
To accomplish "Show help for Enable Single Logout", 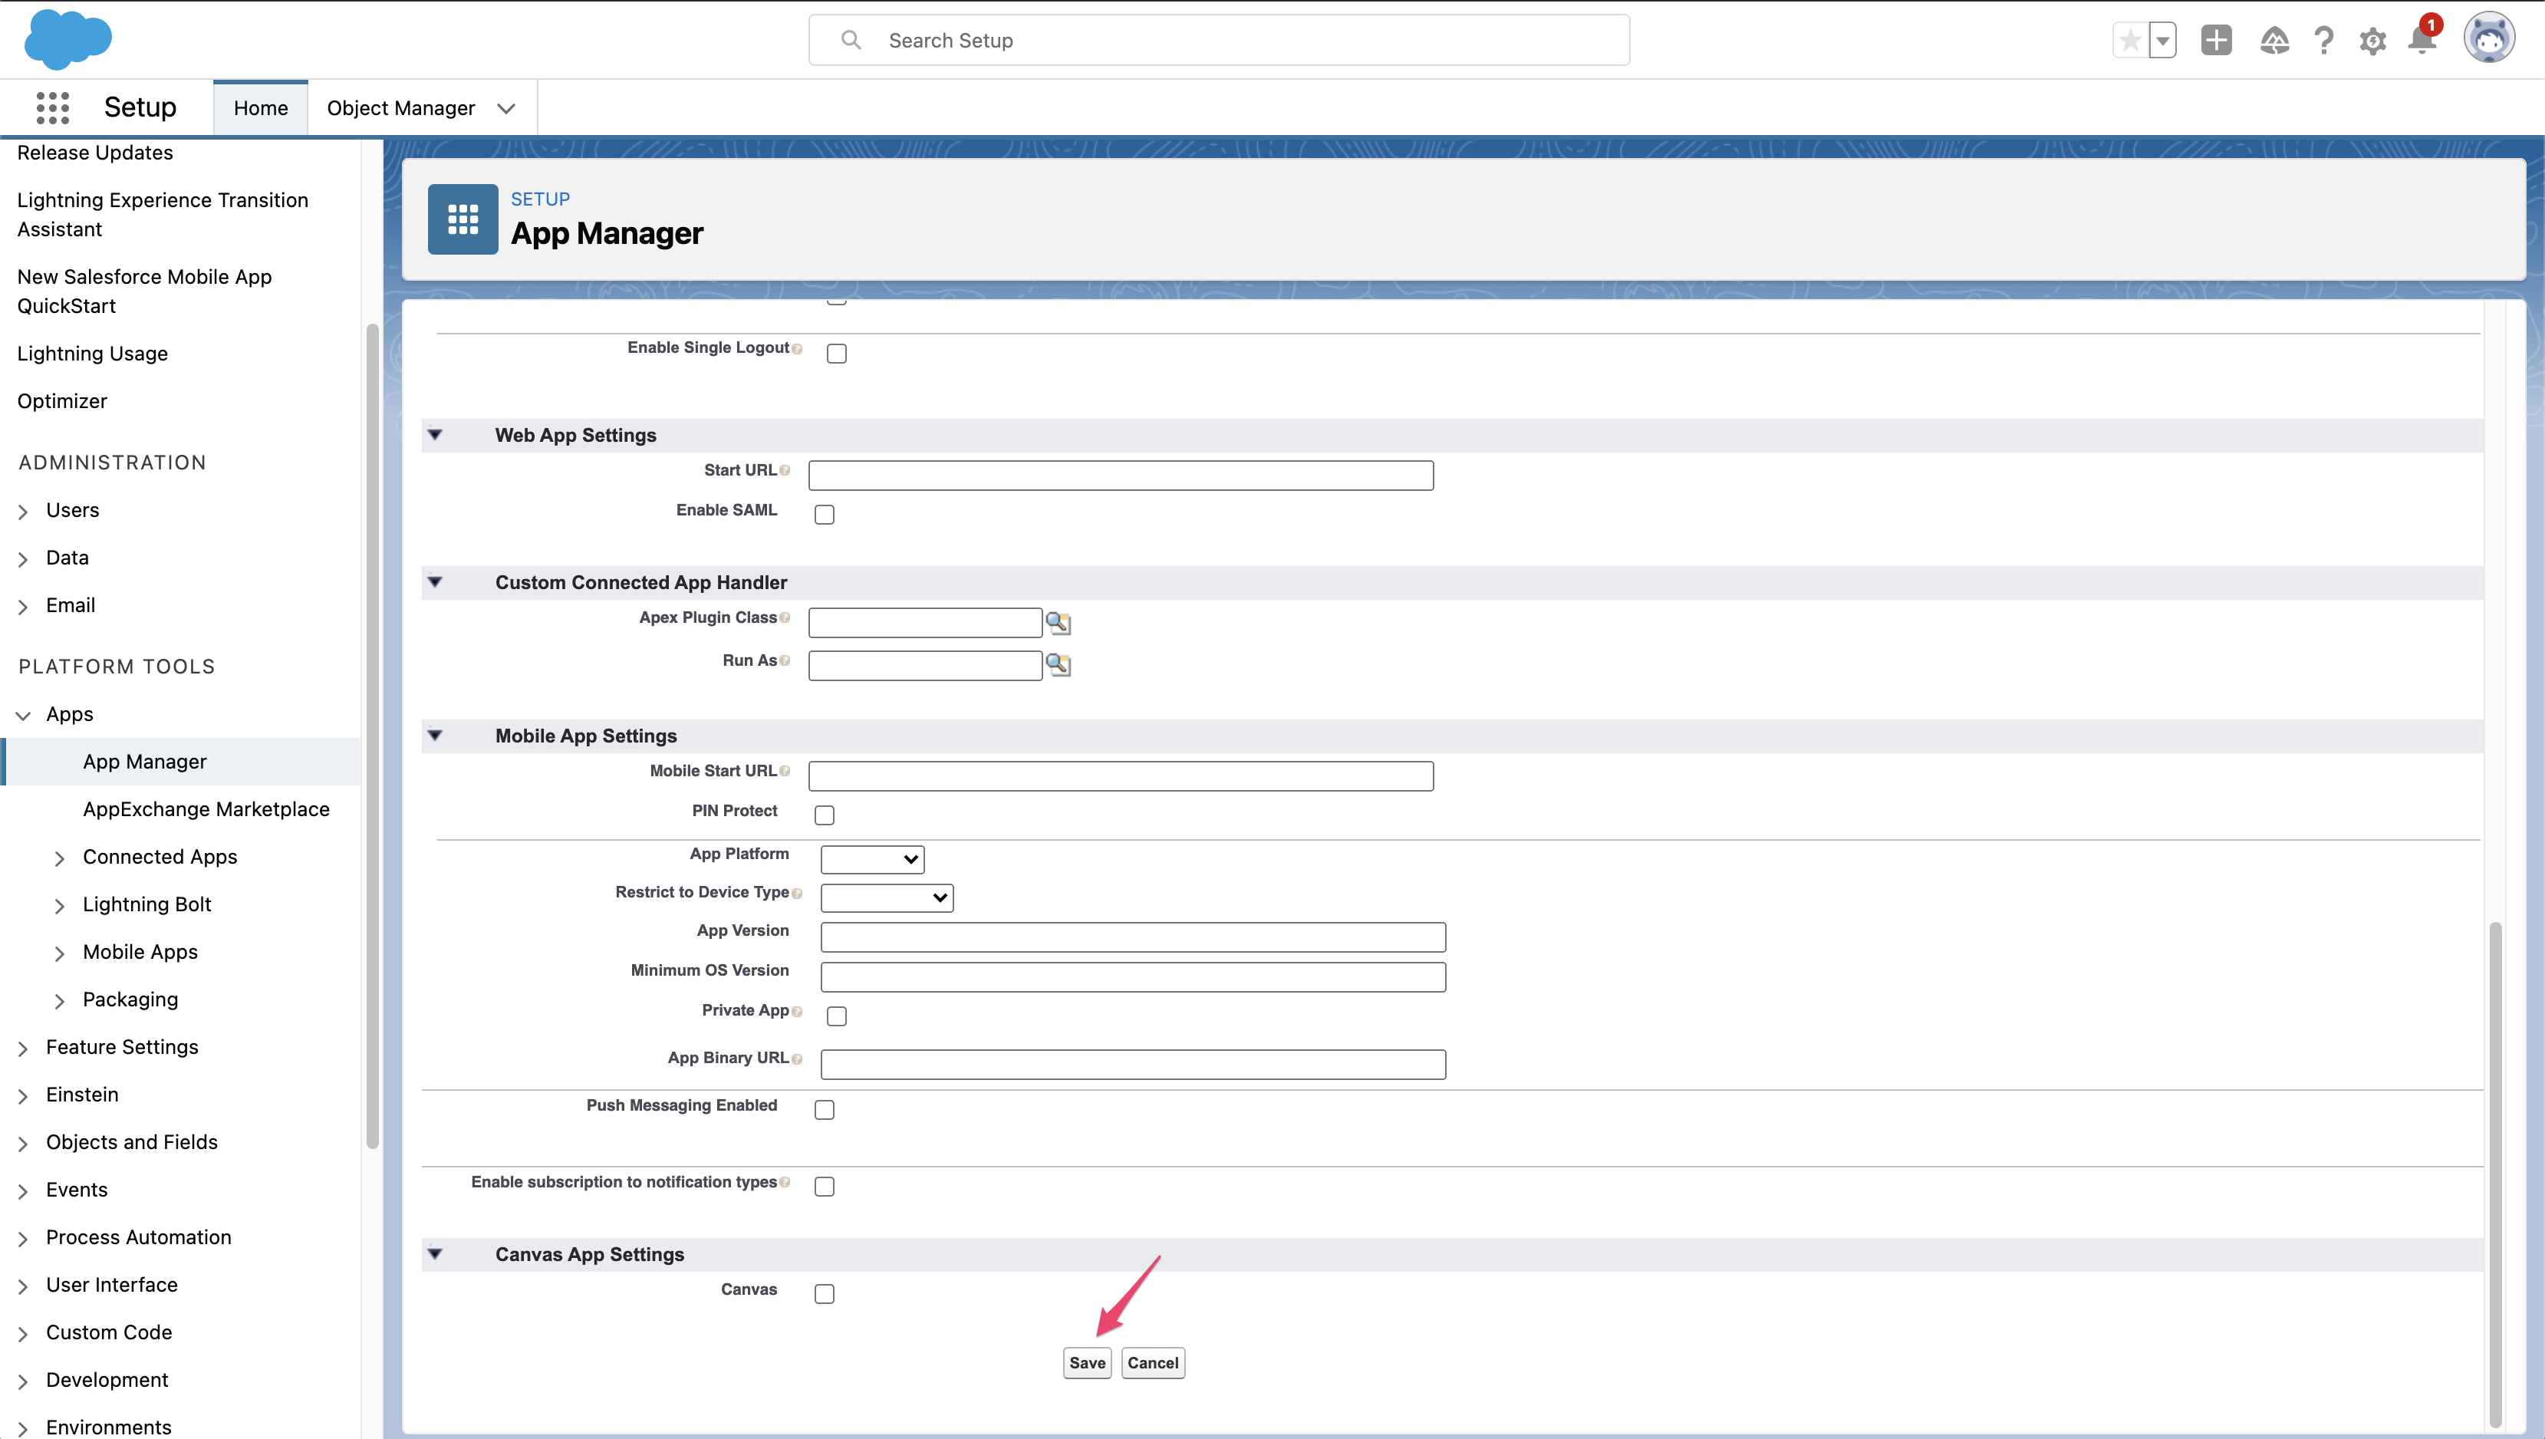I will tap(797, 349).
